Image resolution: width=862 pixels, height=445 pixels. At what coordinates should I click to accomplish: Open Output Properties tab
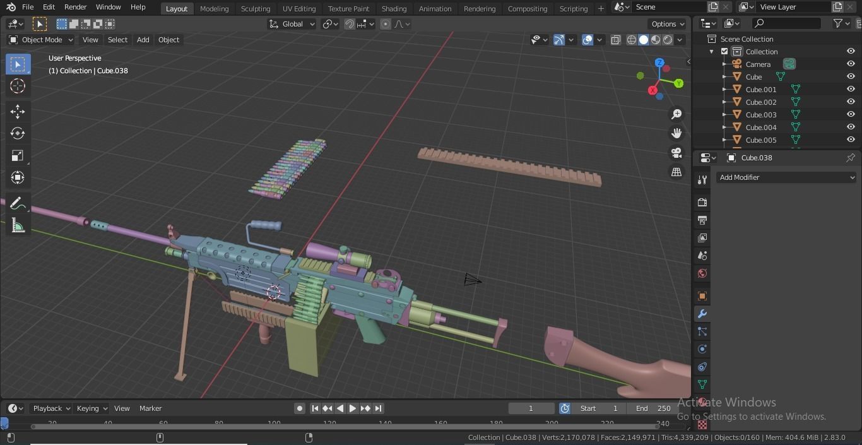[702, 220]
